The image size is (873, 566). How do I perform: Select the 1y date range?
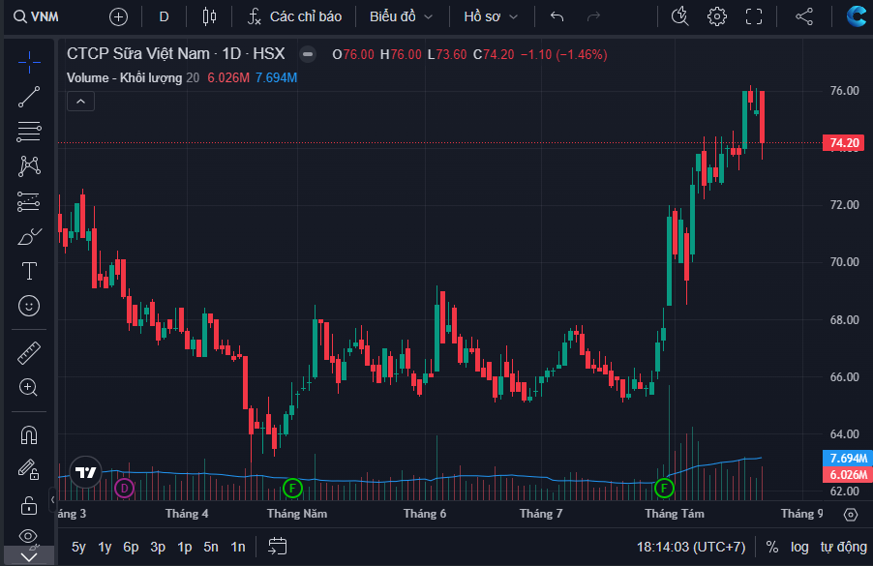click(105, 547)
